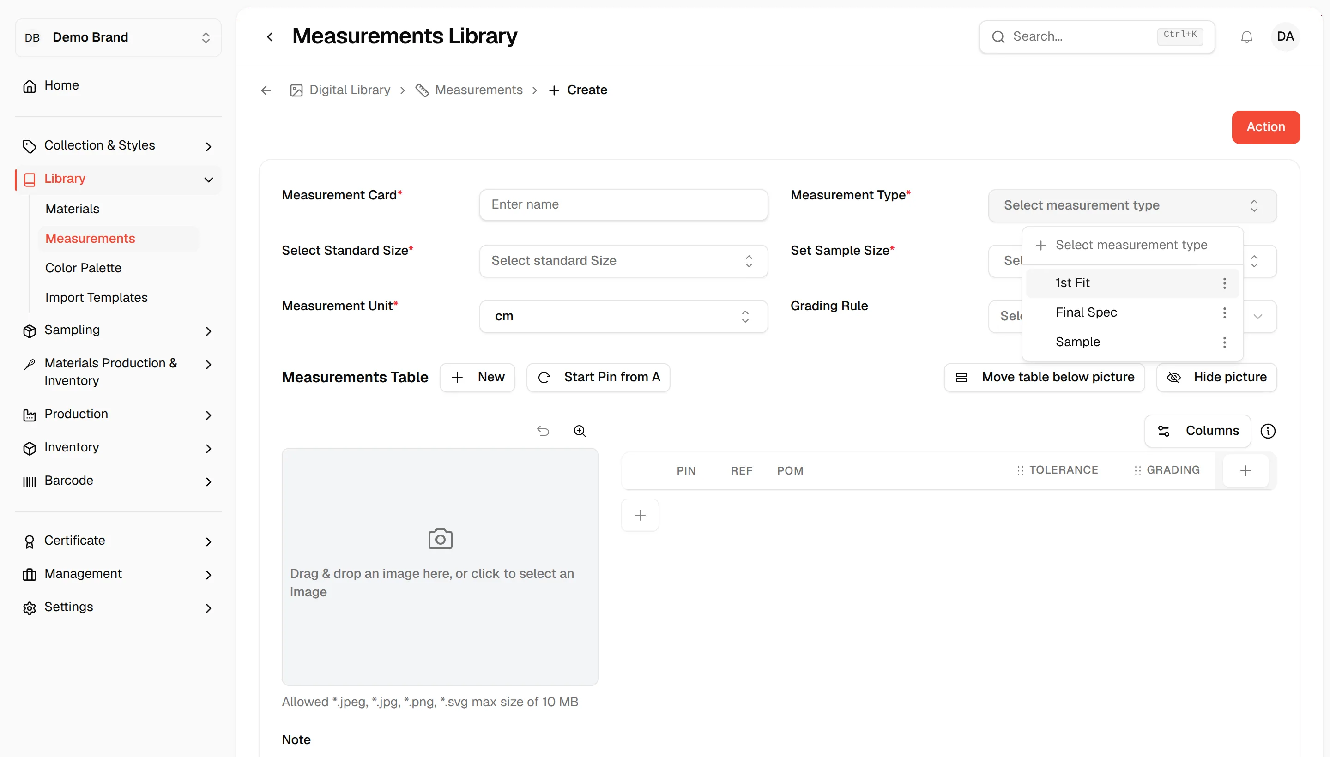Click the back chevron beside Measurements Library title
Viewport: 1330px width, 757px height.
[269, 37]
